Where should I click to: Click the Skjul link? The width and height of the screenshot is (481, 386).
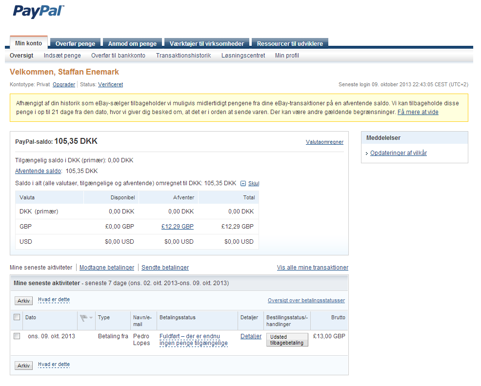pos(254,184)
